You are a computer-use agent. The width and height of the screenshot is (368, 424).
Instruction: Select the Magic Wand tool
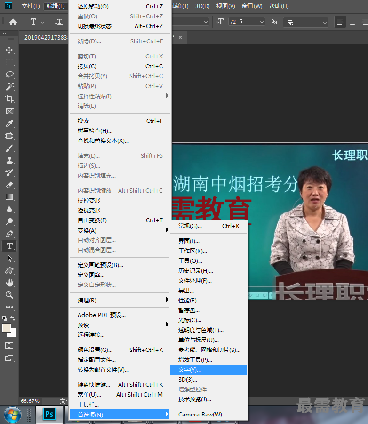coord(9,87)
